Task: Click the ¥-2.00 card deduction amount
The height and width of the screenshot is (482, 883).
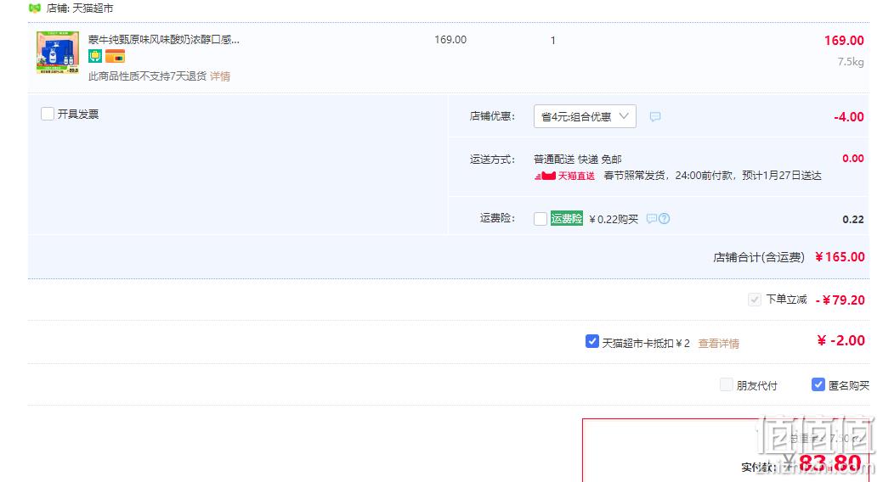Action: click(x=841, y=341)
